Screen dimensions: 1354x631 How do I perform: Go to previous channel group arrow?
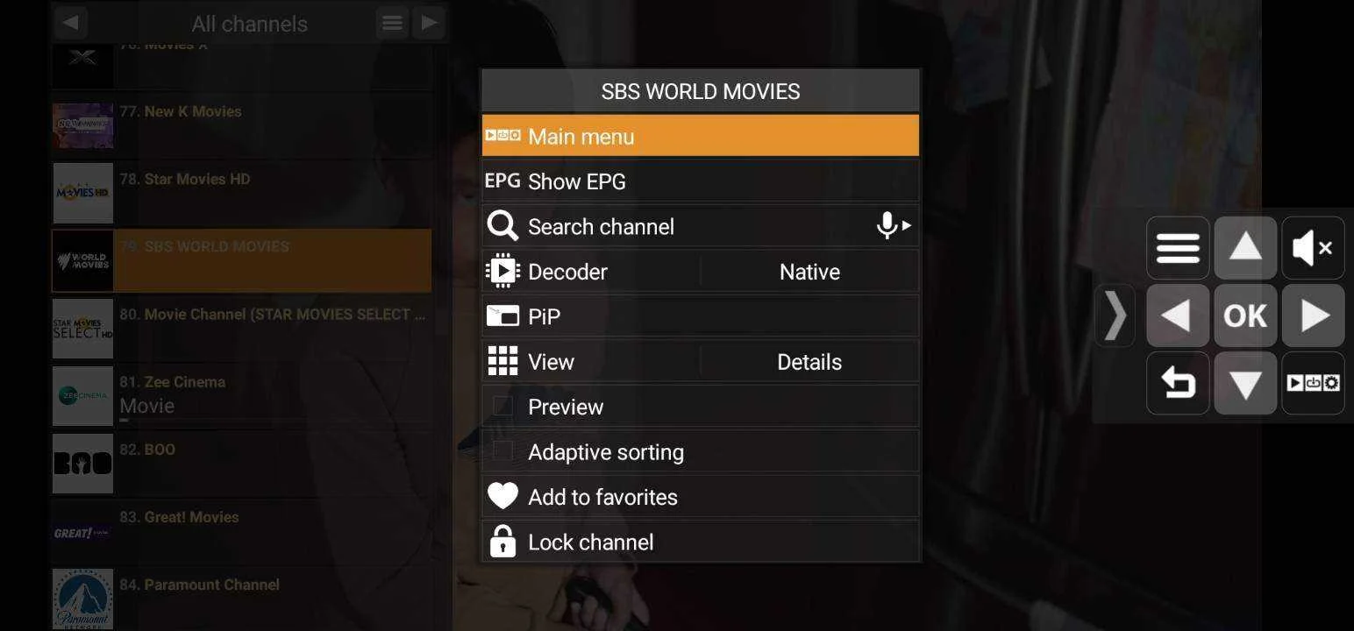pyautogui.click(x=71, y=23)
